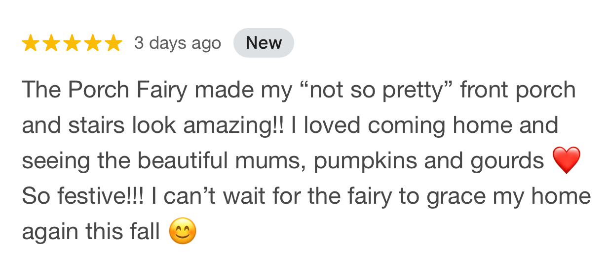Screen dimensions: 608x279
Task: Click the phrase "again this fall"
Action: click(x=91, y=232)
